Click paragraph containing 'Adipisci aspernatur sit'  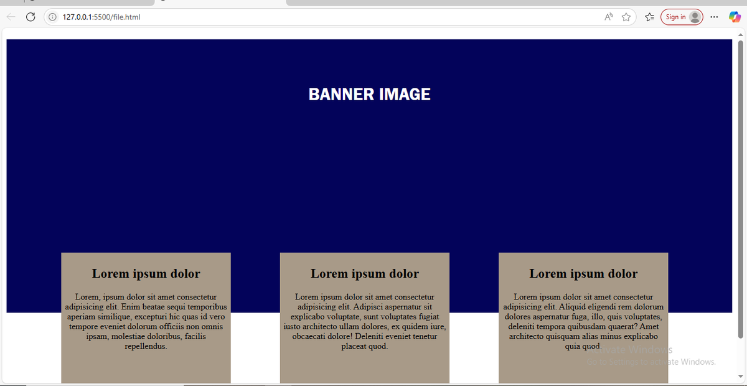[365, 322]
